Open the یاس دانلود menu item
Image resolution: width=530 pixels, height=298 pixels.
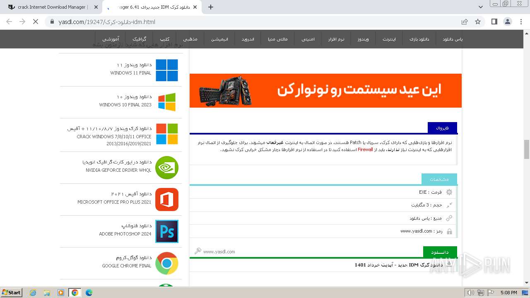click(453, 39)
